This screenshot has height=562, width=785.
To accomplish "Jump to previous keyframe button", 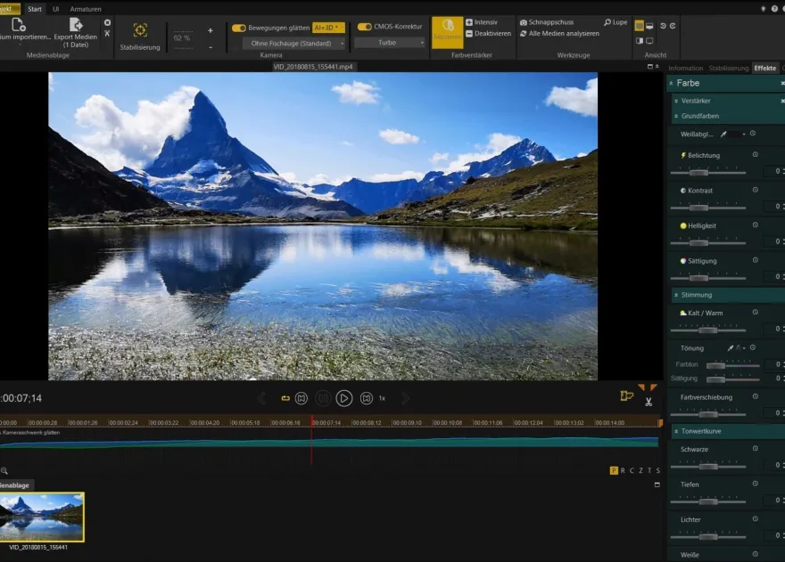I will [302, 398].
